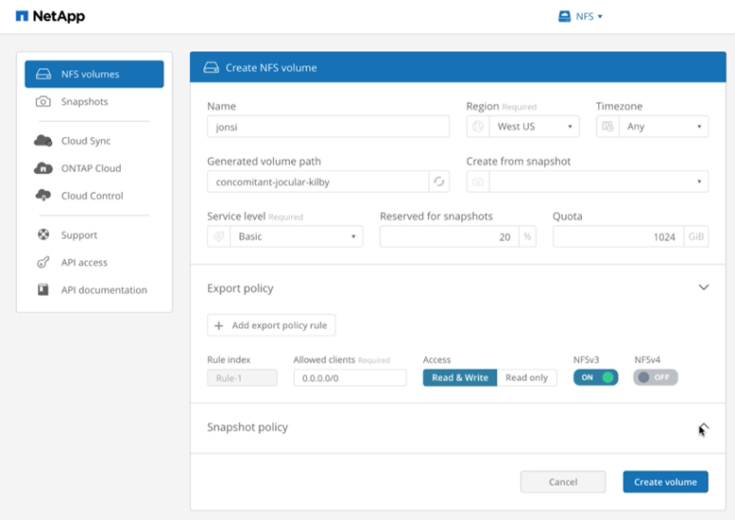The width and height of the screenshot is (735, 520).
Task: Click the Support lifebuoy icon
Action: [x=43, y=234]
